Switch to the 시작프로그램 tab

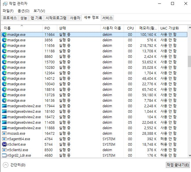click(x=56, y=18)
